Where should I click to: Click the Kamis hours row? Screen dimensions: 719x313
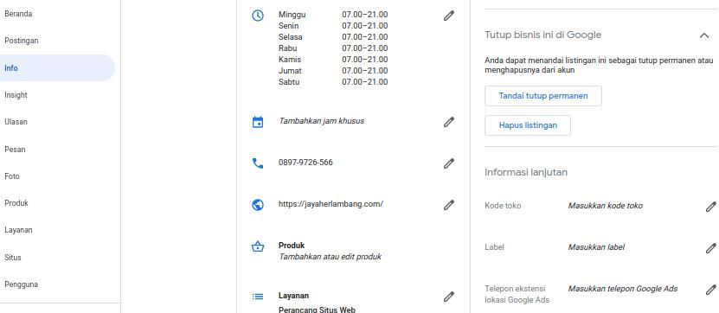333,60
